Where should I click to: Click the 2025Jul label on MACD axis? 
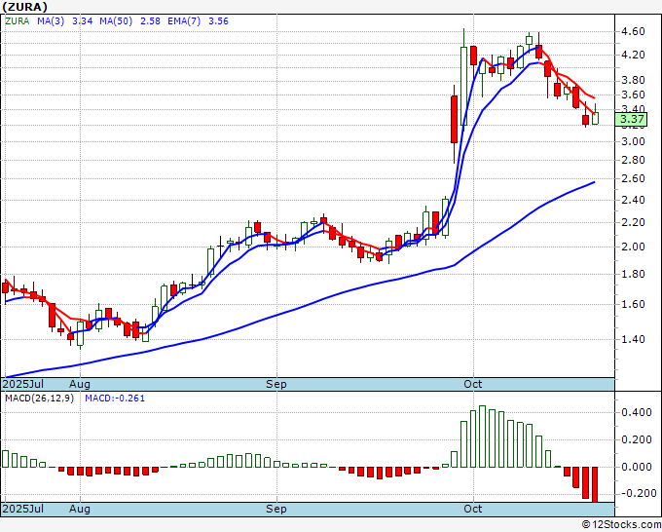23,509
